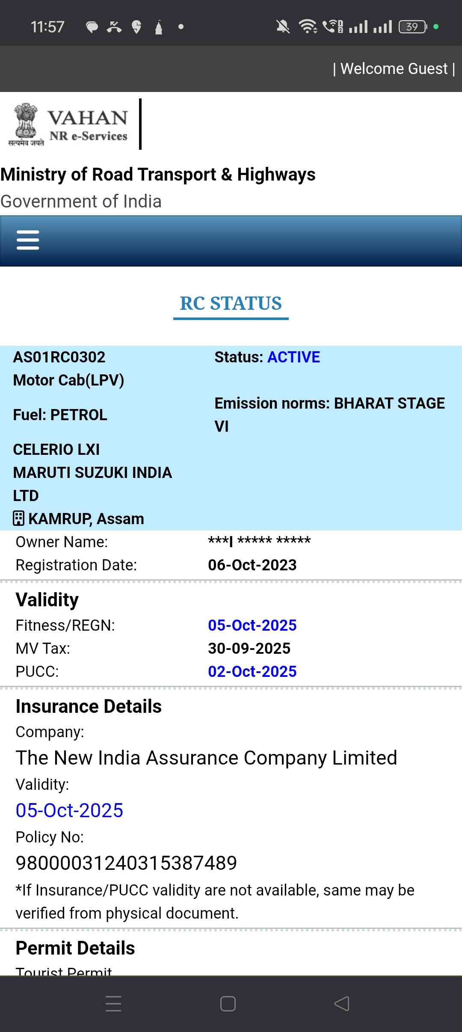Image resolution: width=462 pixels, height=1032 pixels.
Task: Select the insurance policy number
Action: [126, 863]
